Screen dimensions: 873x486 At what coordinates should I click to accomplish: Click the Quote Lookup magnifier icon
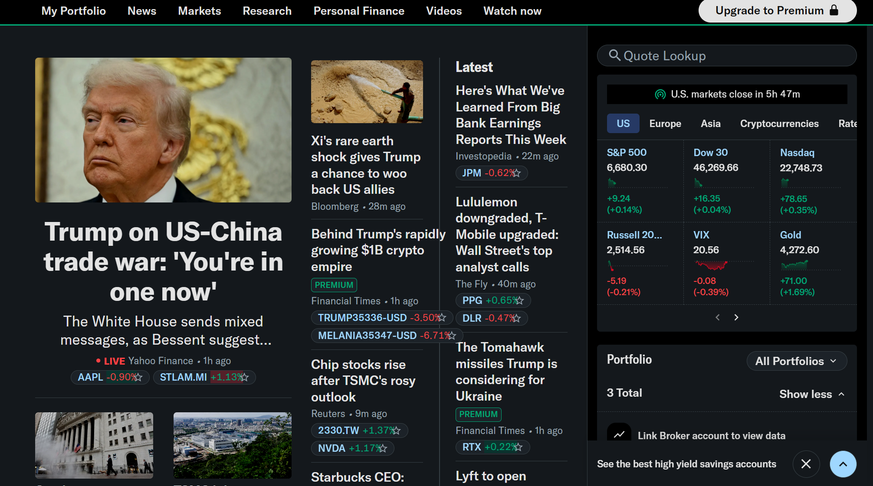[614, 55]
